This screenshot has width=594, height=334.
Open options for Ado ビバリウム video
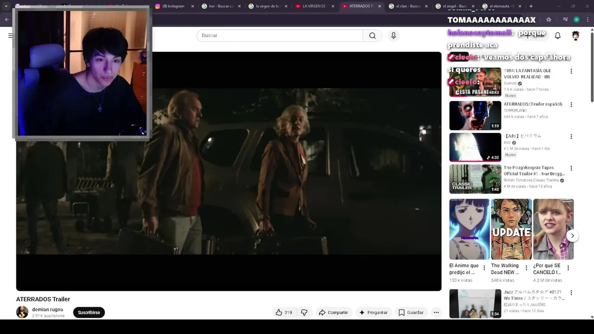(571, 137)
